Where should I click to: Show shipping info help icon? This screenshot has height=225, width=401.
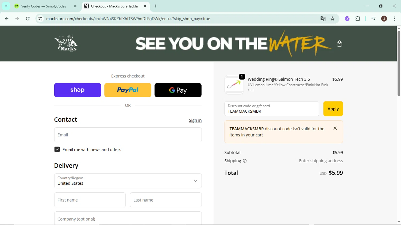coord(245,161)
